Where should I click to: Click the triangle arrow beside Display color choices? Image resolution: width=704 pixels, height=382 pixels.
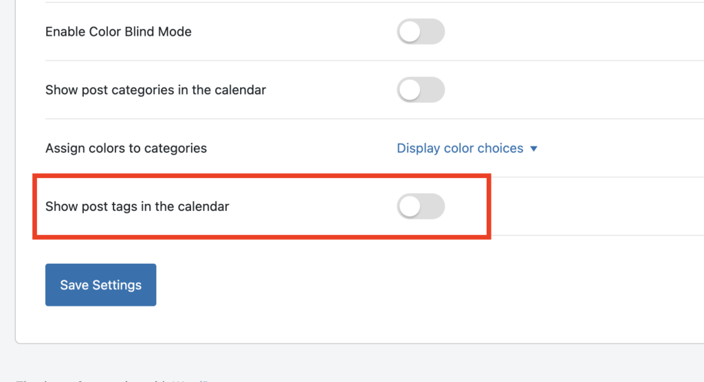(x=533, y=148)
